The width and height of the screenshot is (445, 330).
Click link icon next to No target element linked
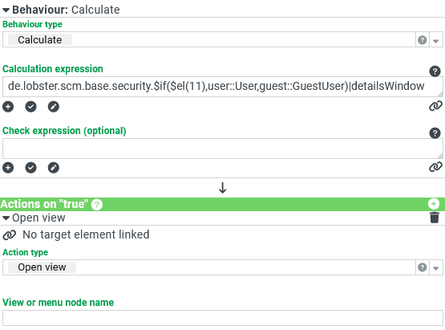click(x=9, y=235)
